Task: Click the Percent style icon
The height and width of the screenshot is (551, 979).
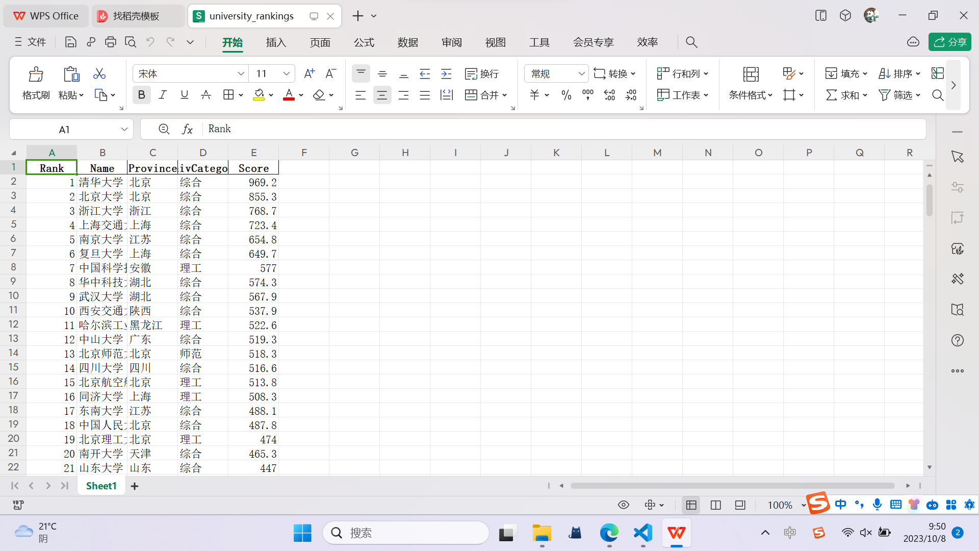Action: click(x=566, y=95)
